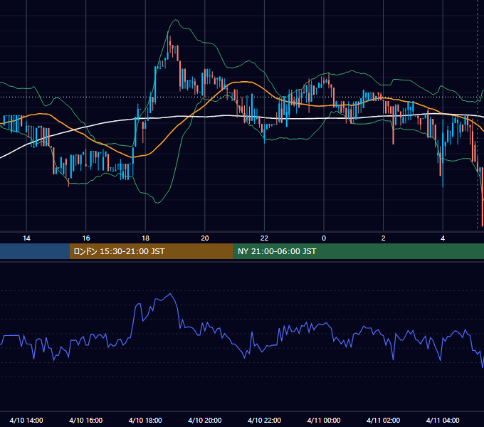Click the ロンドン 15:30-21:00 JST session bar
Viewport: 484px width, 427px height.
151,251
